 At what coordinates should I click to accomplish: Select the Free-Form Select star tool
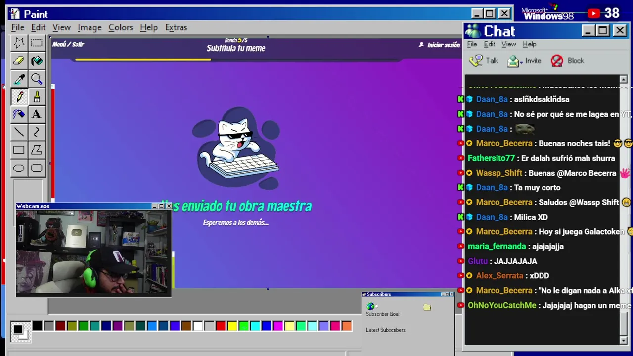click(19, 43)
